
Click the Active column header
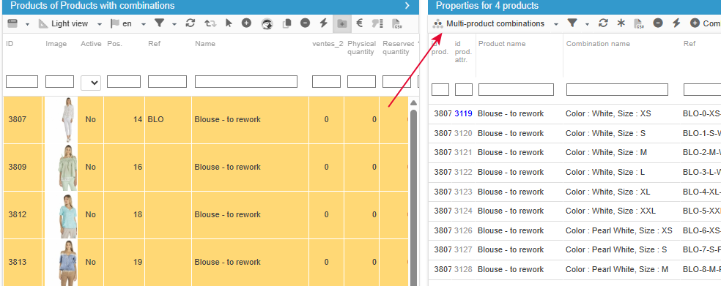[x=91, y=44]
